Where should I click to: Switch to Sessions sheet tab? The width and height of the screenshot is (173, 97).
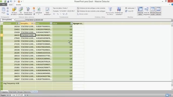pos(27,92)
